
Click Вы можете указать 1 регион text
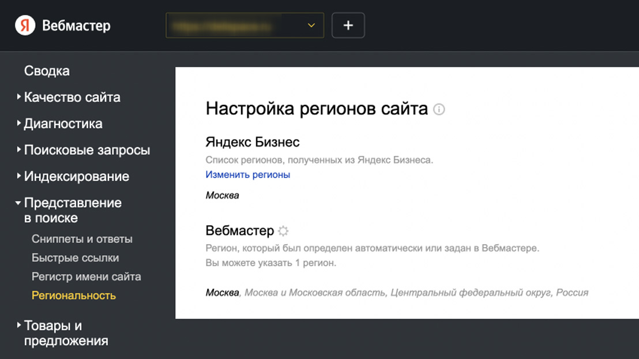pos(271,263)
